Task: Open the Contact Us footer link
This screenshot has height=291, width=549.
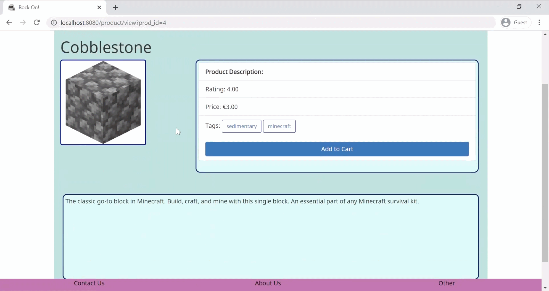Action: (x=89, y=283)
